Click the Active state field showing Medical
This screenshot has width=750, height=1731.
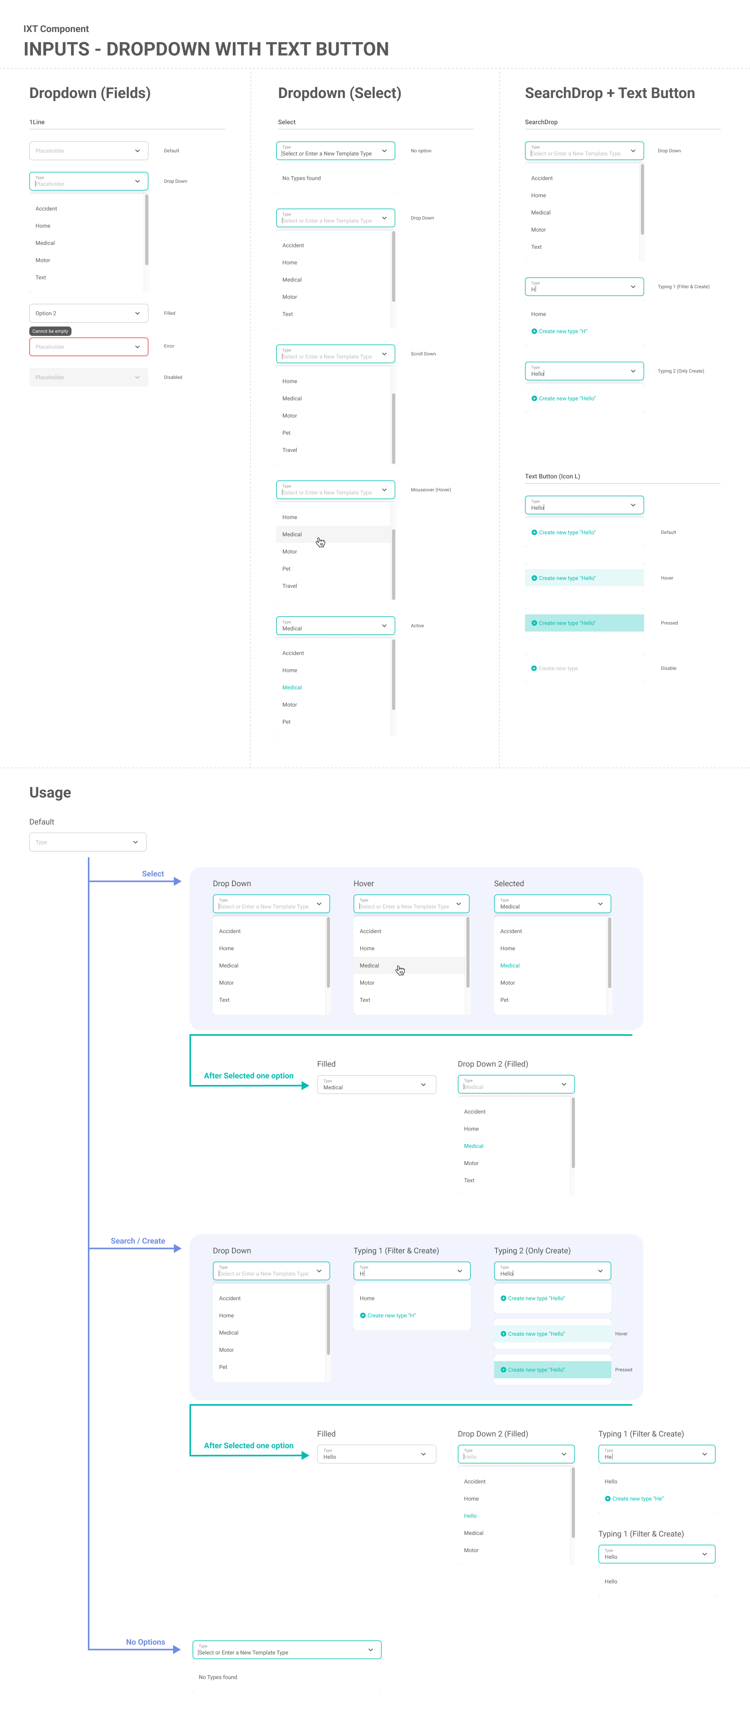point(335,626)
